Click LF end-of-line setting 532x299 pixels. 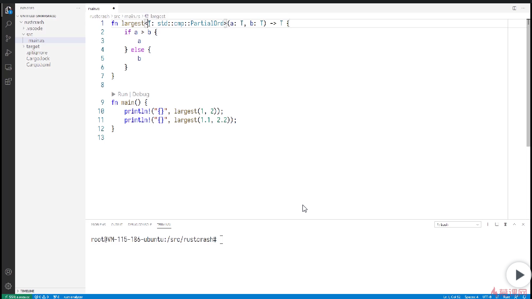click(x=498, y=296)
